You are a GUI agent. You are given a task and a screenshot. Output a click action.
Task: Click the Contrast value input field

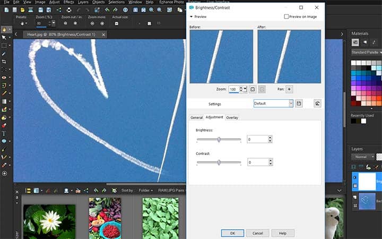click(x=258, y=162)
